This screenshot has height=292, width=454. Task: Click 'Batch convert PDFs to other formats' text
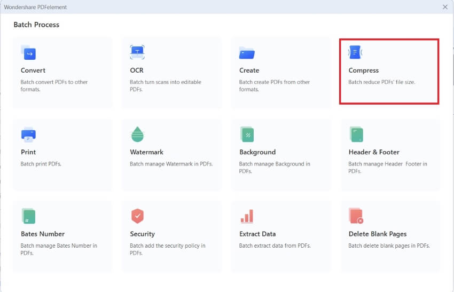click(54, 85)
